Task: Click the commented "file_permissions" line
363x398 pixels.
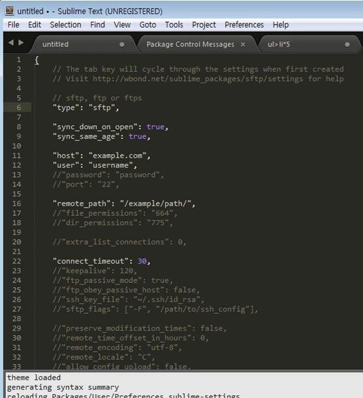Action: (x=115, y=213)
